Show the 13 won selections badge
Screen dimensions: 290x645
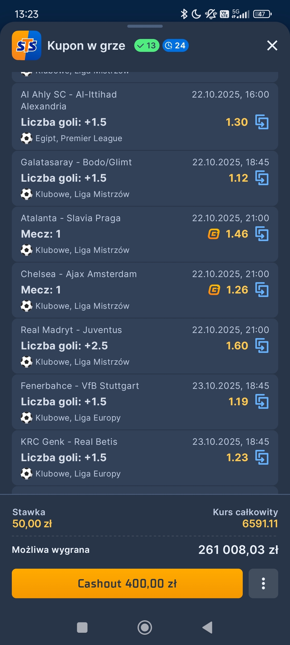click(147, 45)
